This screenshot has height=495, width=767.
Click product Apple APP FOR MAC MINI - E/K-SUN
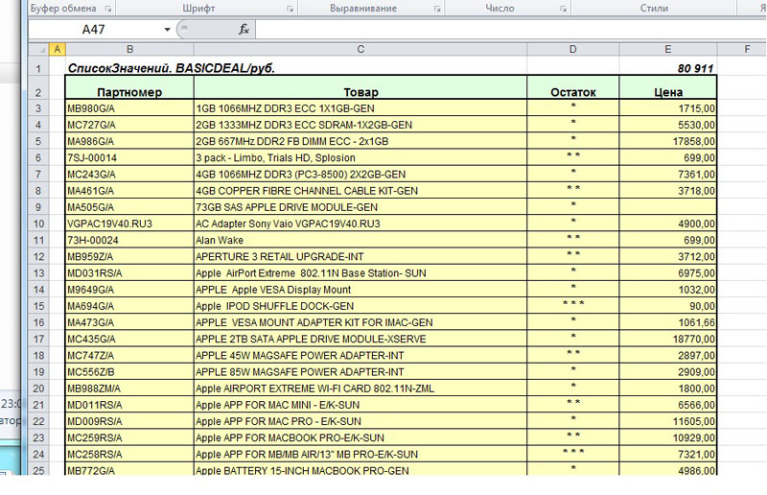pyautogui.click(x=360, y=405)
